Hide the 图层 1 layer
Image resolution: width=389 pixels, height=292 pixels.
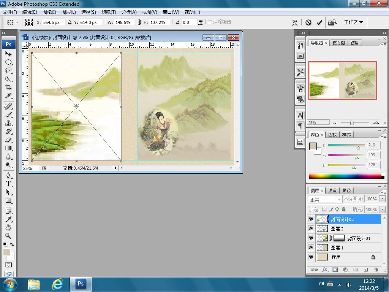311,248
